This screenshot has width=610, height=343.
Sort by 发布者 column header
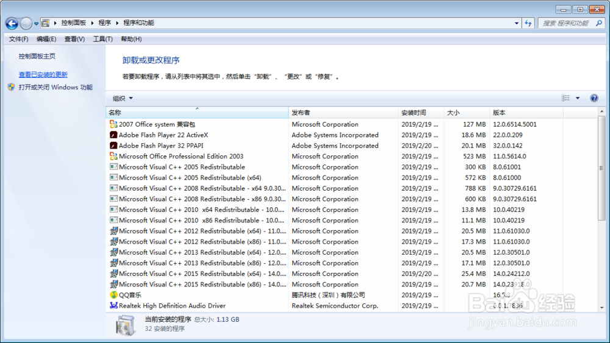tap(343, 113)
